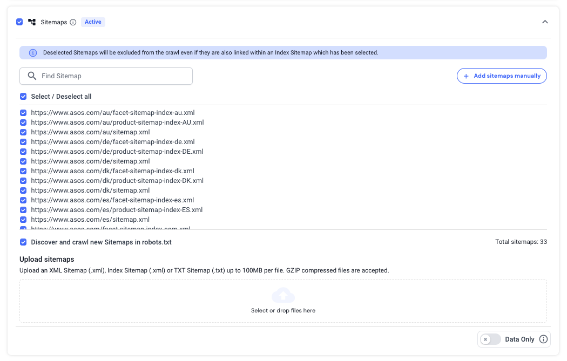This screenshot has height=361, width=567.
Task: Click the Select / Deselect all label
Action: [x=61, y=97]
